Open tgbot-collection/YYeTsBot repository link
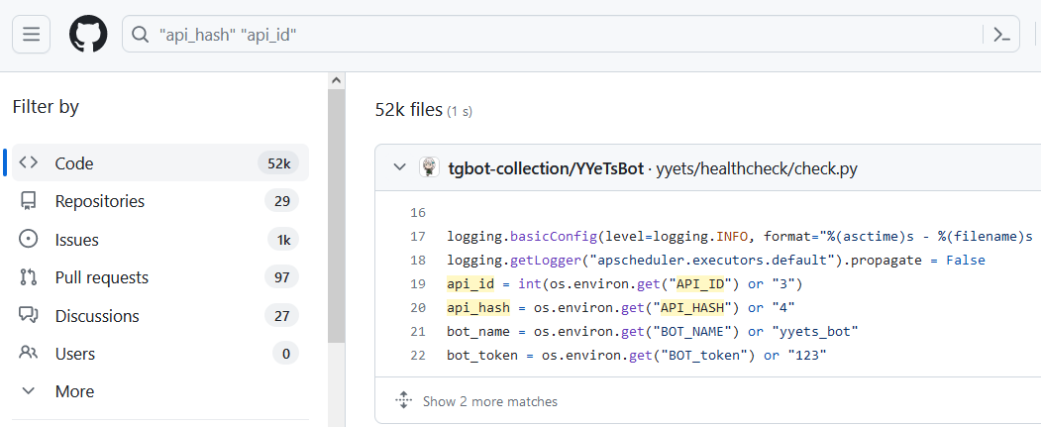The width and height of the screenshot is (1041, 427). coord(545,168)
